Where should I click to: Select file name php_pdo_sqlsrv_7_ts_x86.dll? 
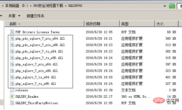point(39,58)
